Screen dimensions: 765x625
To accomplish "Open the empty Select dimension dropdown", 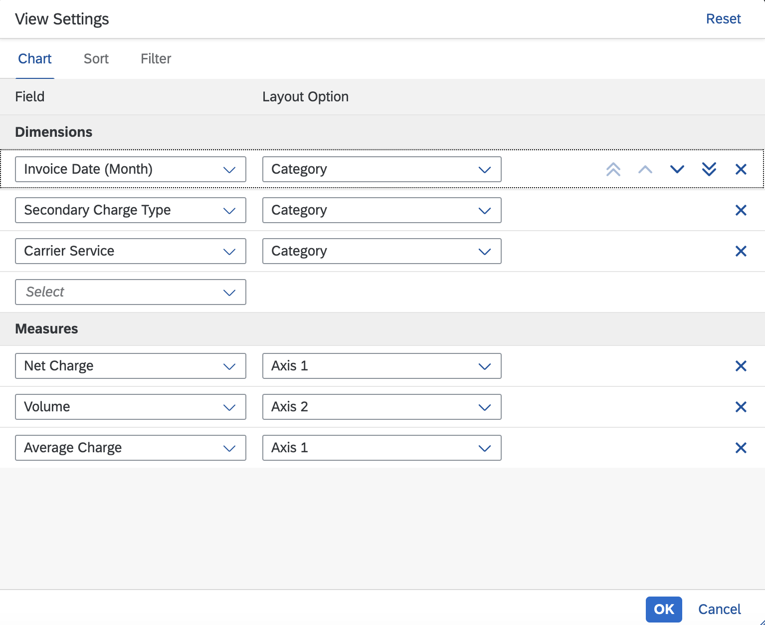I will click(229, 292).
